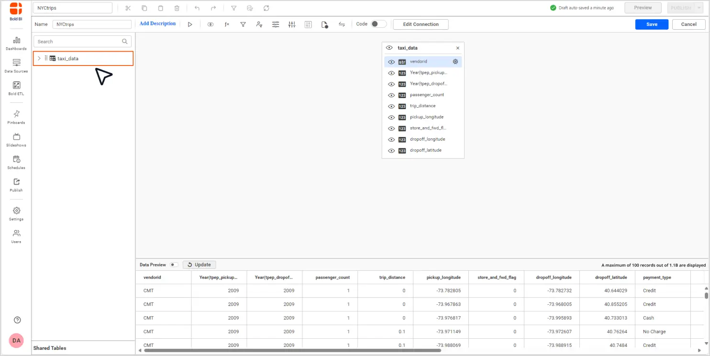Click the search magnifier icon

125,42
